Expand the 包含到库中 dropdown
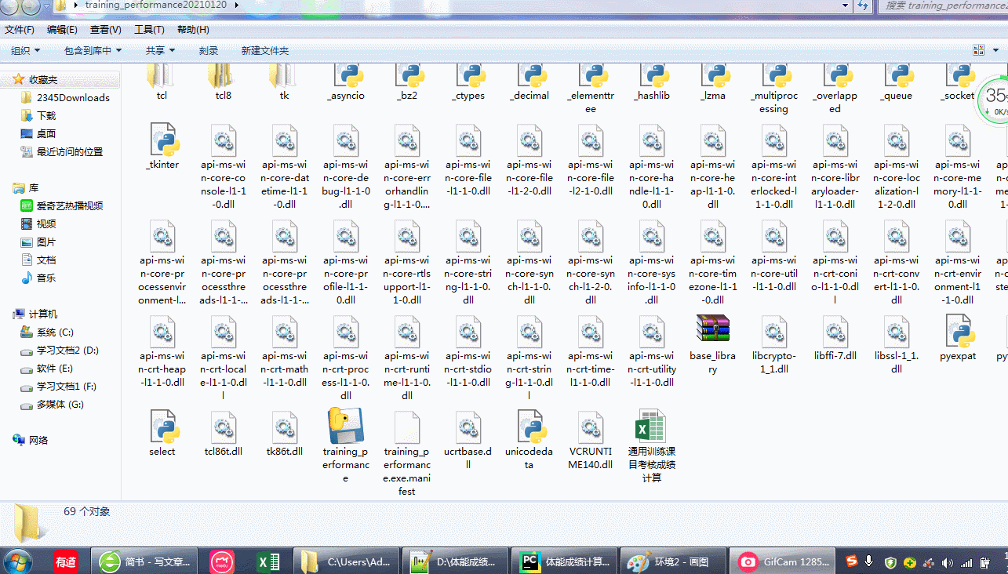The height and width of the screenshot is (574, 1008). point(93,50)
